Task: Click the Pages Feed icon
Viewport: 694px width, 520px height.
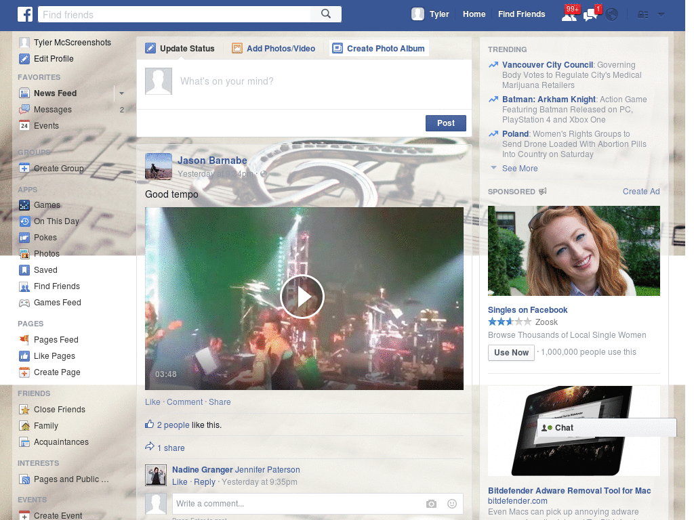Action: pyautogui.click(x=24, y=340)
